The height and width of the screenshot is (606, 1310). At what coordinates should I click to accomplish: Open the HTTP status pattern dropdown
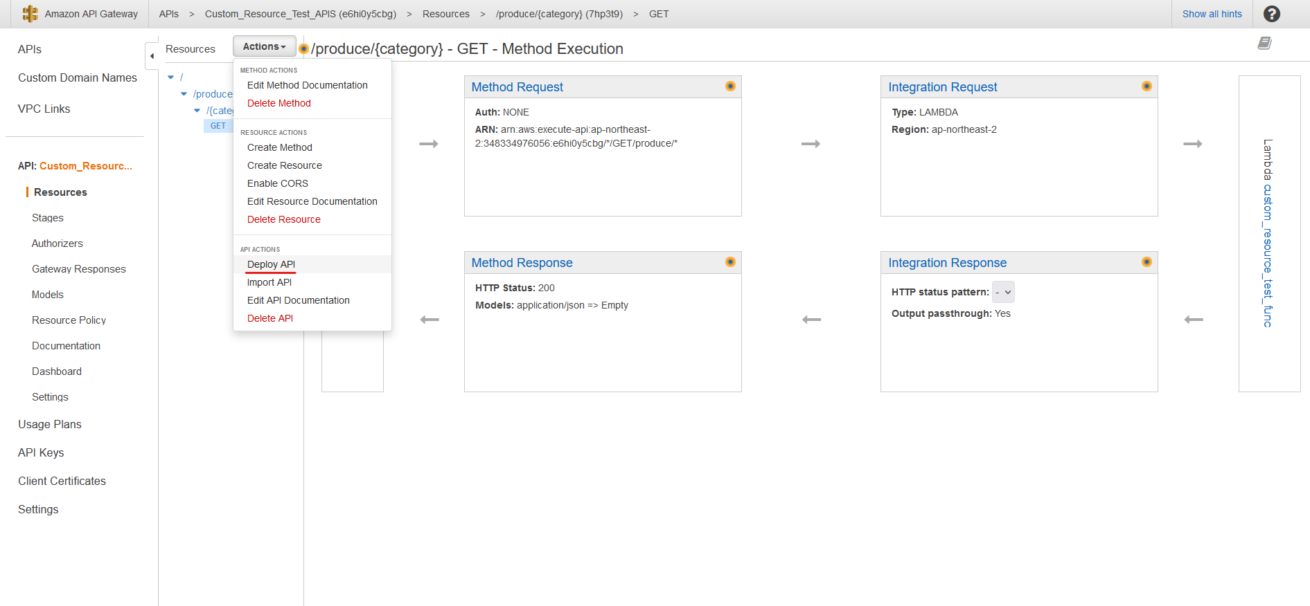click(x=1003, y=292)
